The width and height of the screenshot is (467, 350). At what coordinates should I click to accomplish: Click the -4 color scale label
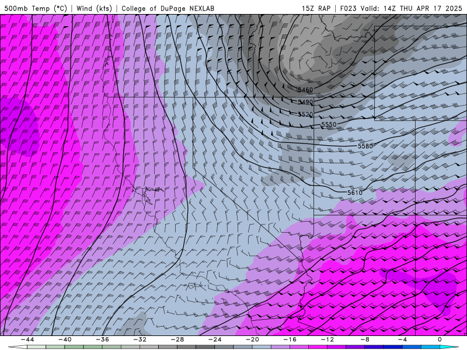pyautogui.click(x=402, y=339)
